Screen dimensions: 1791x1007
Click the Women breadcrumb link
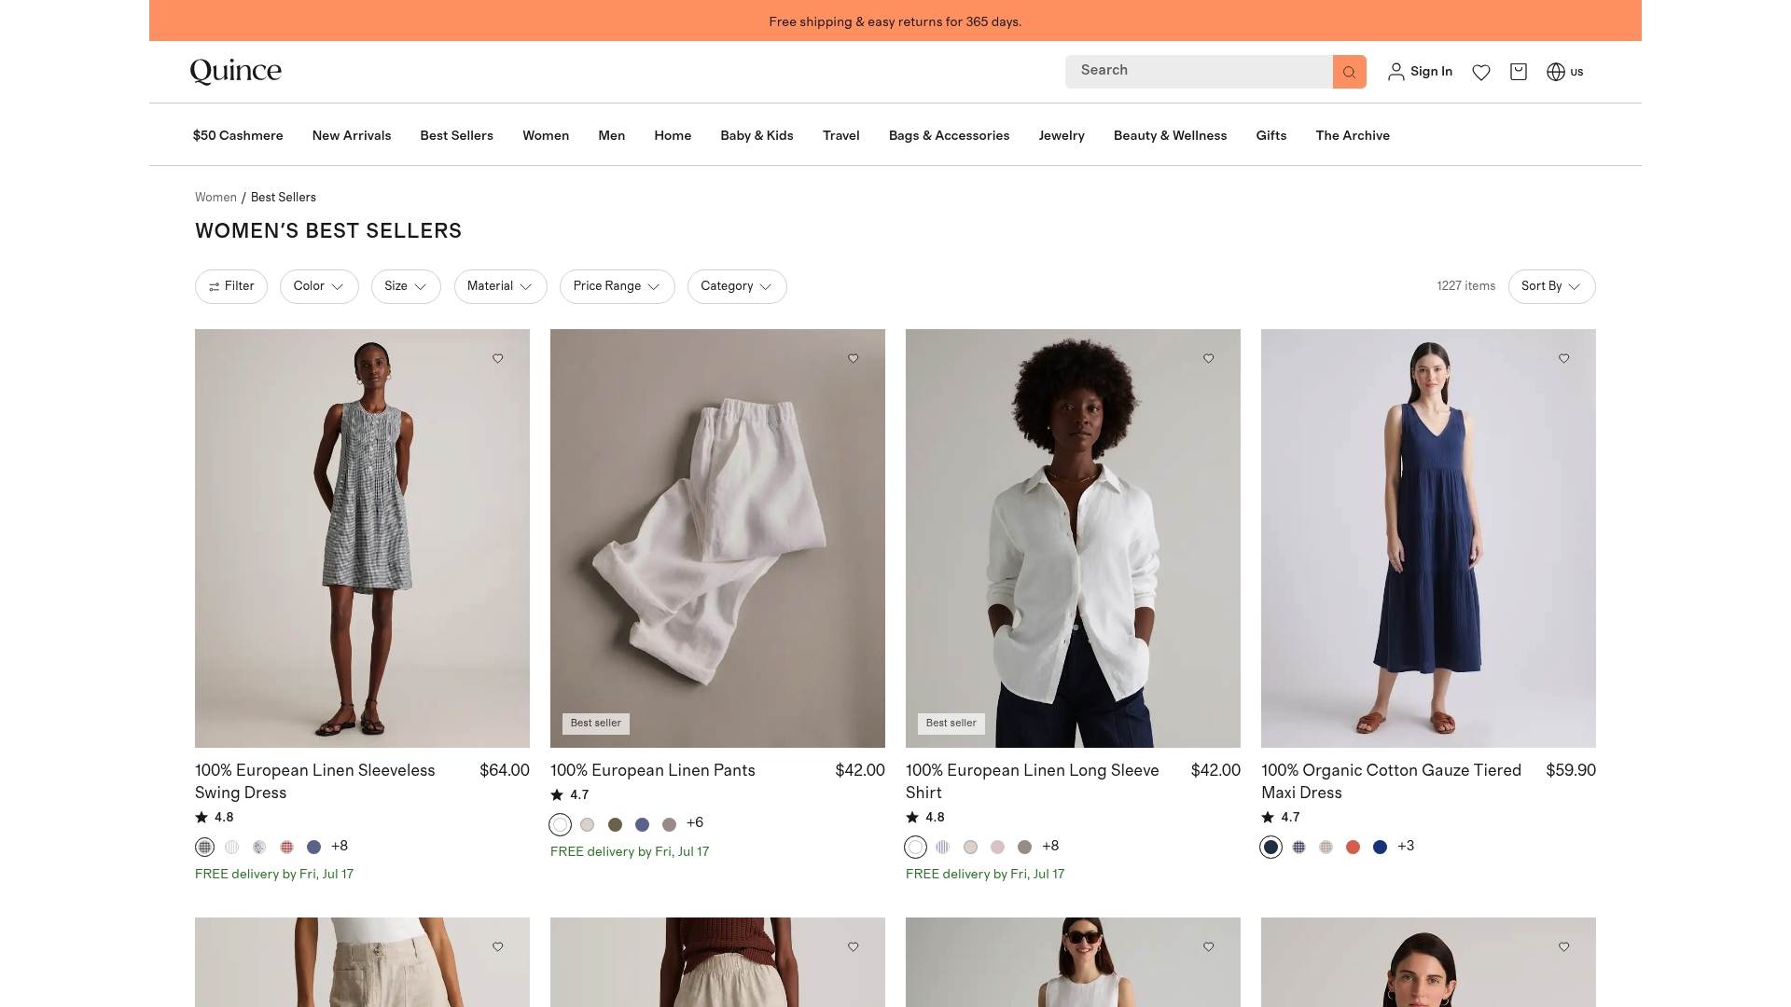point(215,198)
